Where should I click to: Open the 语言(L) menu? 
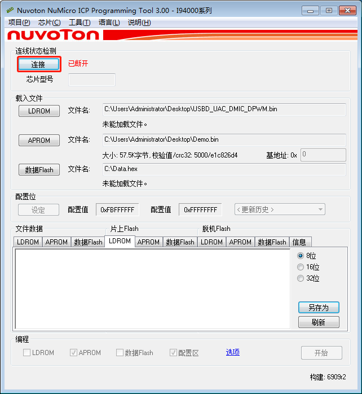[109, 23]
